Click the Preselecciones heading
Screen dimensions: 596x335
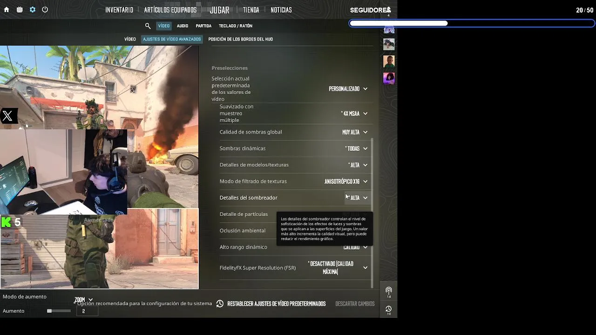point(230,68)
